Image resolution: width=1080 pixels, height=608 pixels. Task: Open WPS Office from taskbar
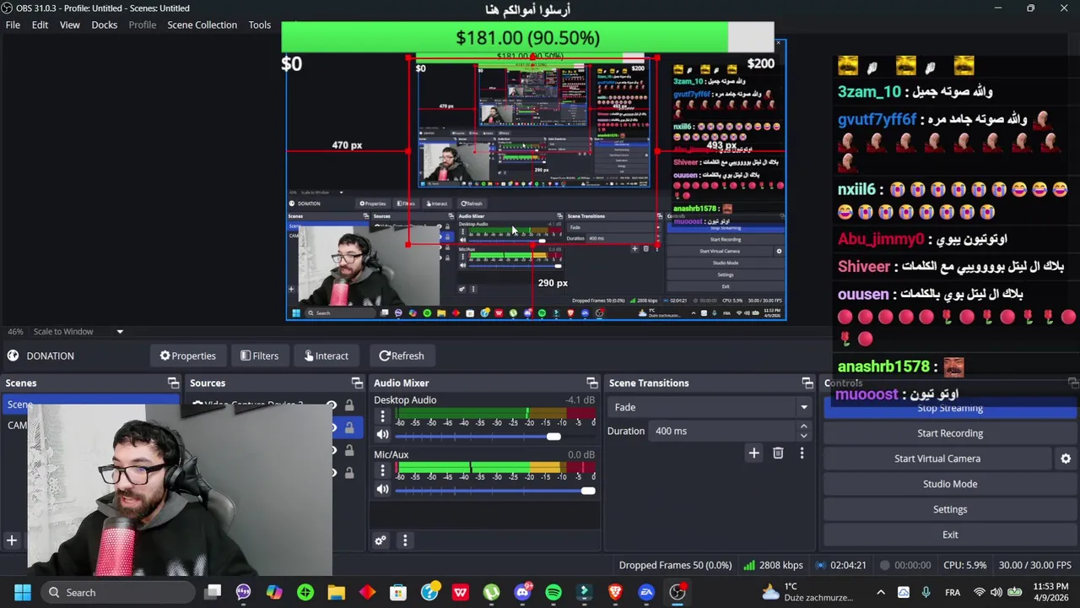tap(460, 592)
